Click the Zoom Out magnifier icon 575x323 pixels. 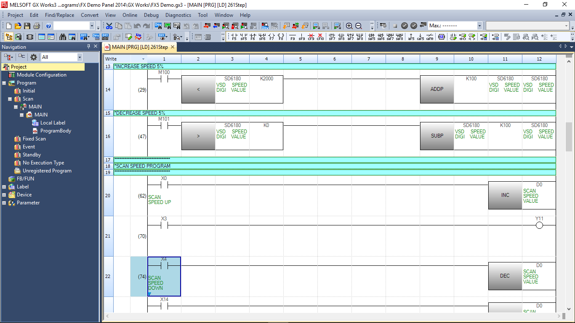coord(359,26)
